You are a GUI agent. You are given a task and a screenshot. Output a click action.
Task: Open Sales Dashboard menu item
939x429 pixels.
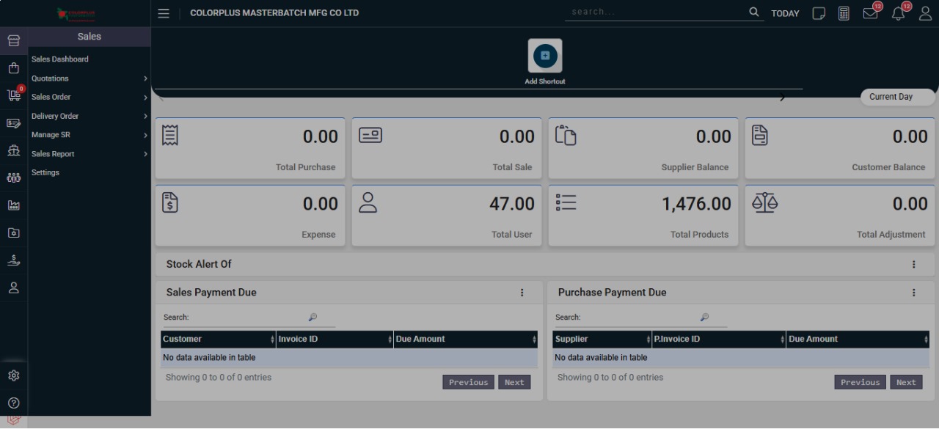60,59
